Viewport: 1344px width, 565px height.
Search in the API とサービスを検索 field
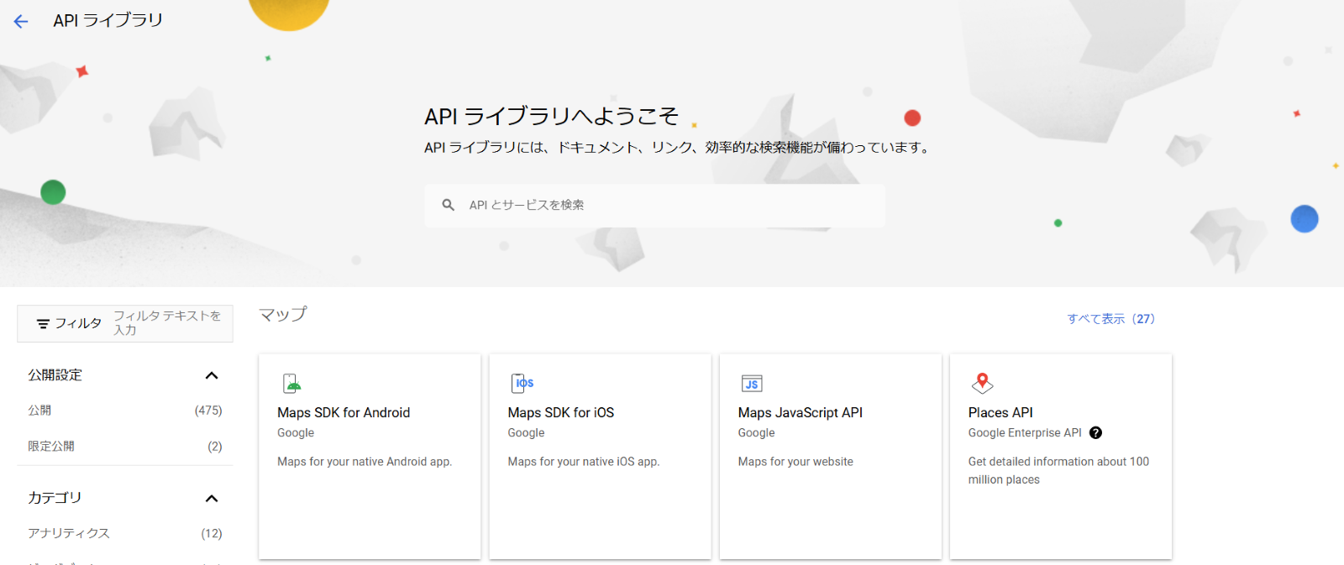[x=655, y=206]
